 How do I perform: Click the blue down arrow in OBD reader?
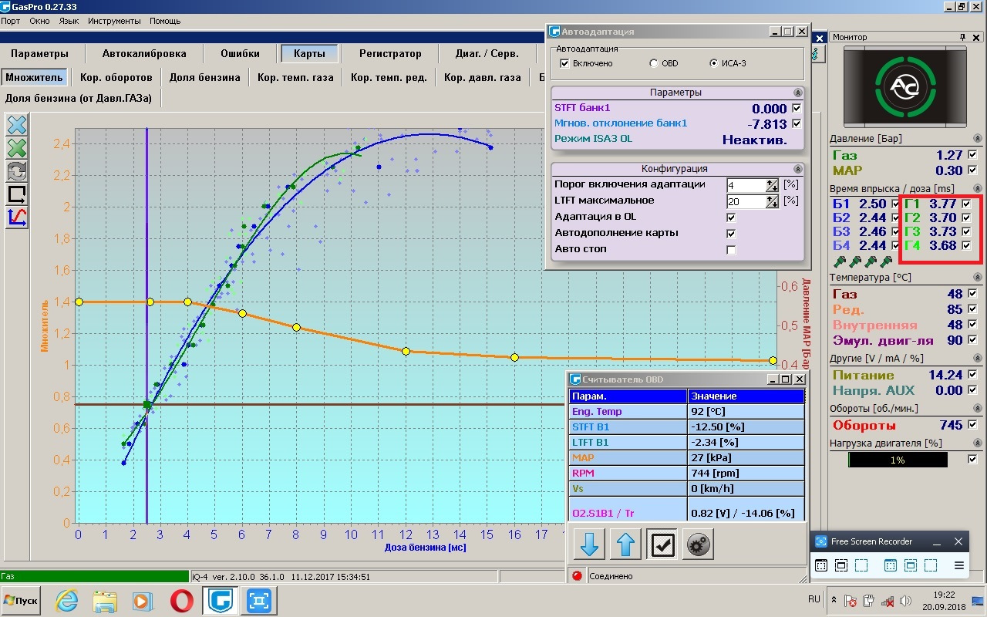(x=589, y=545)
